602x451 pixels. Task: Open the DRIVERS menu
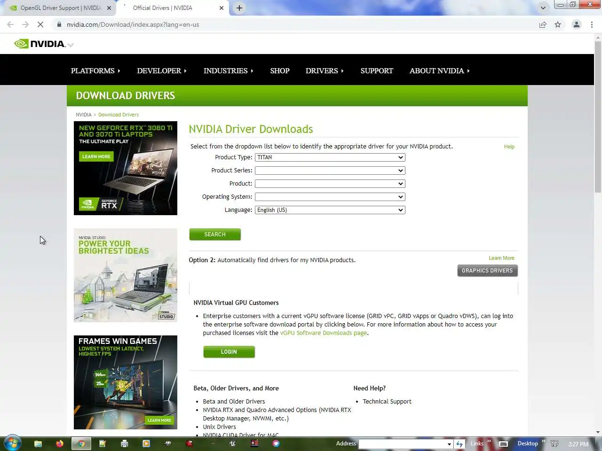coord(325,70)
